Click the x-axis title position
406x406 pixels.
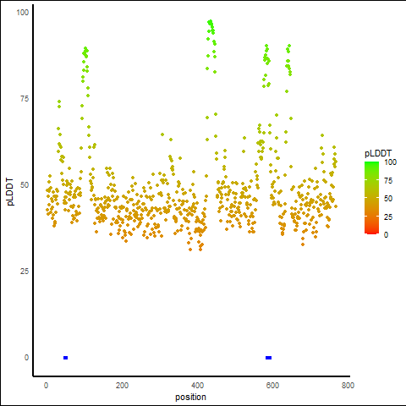coord(190,397)
